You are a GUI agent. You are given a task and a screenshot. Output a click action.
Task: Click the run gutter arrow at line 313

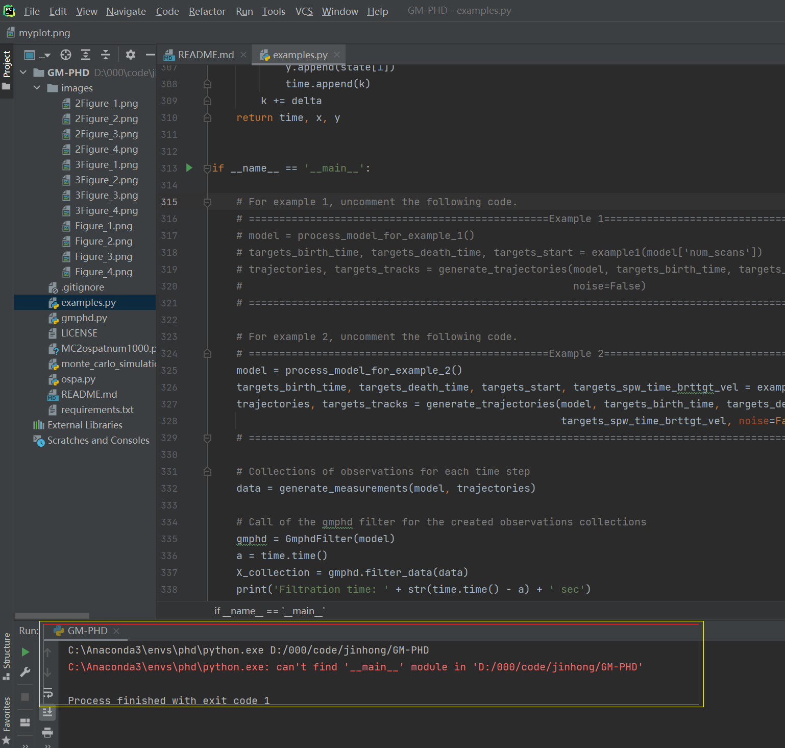click(189, 168)
